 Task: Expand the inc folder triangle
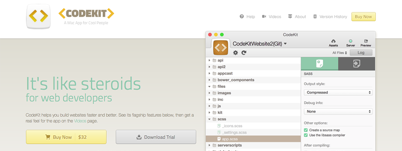click(x=209, y=100)
